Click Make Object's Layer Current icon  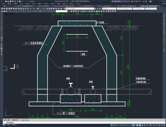[95, 9]
